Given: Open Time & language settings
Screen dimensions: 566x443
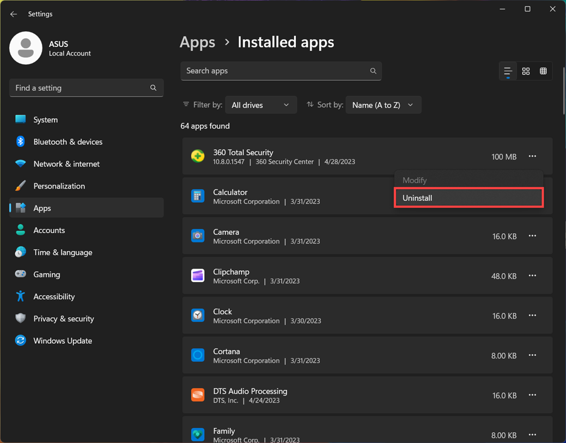Looking at the screenshot, I should click(x=86, y=252).
